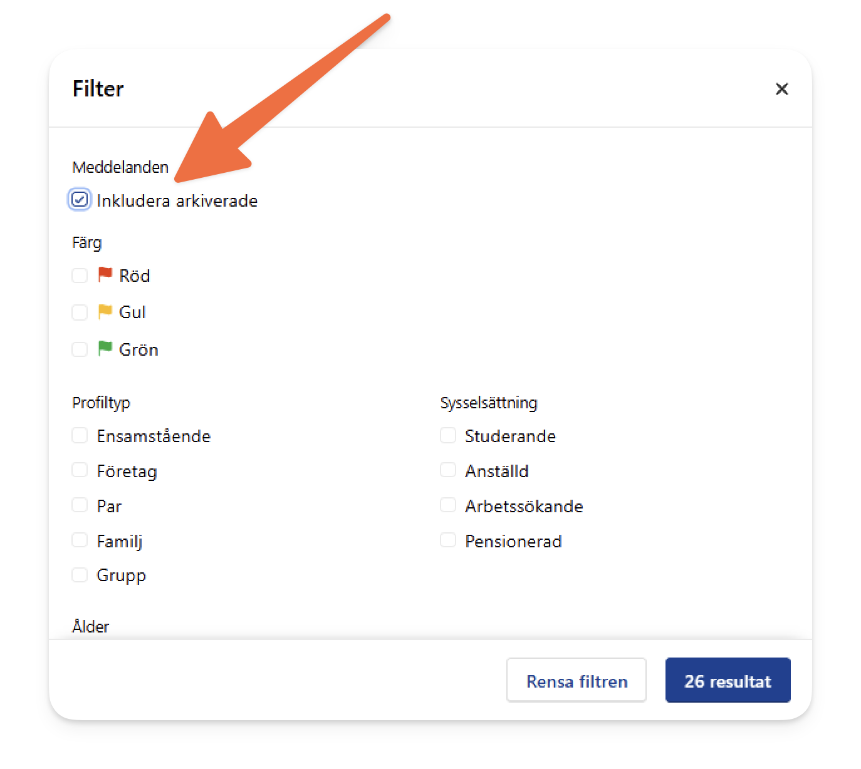This screenshot has width=861, height=769.
Task: Tick the Pensionerad checkbox
Action: [x=448, y=540]
